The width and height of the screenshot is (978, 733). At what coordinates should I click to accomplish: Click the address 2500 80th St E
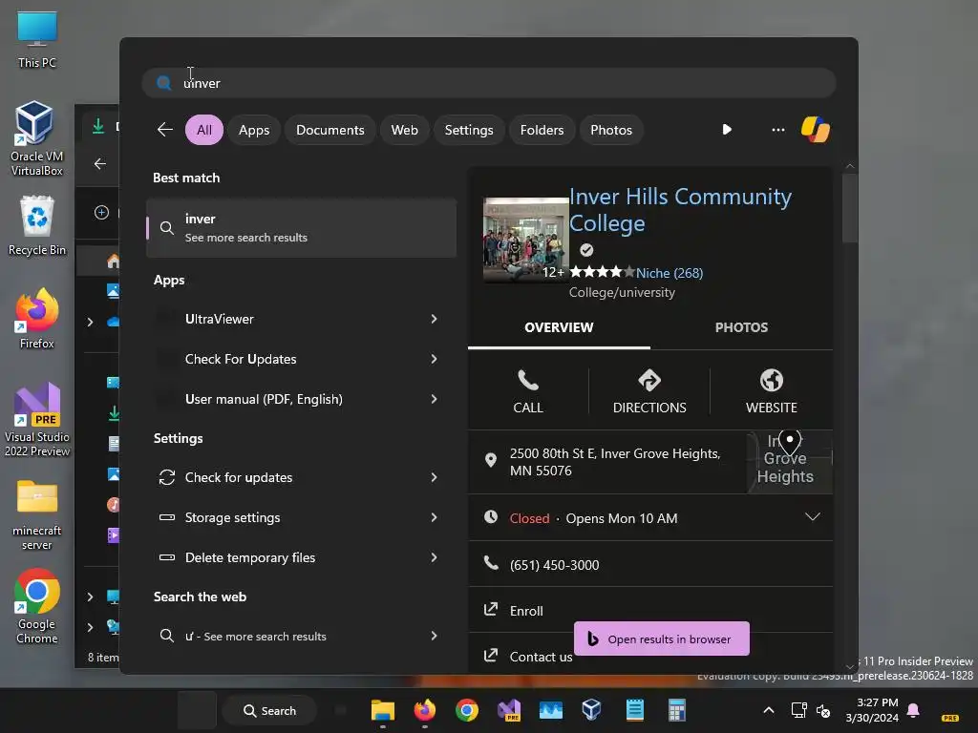[x=614, y=462]
